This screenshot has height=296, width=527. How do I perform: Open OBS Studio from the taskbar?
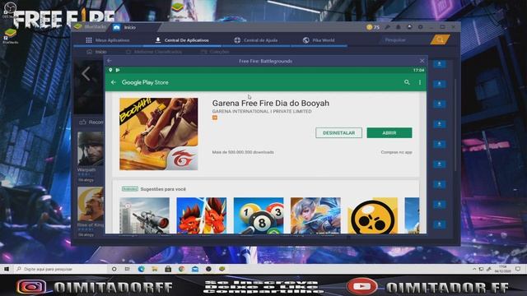(208, 269)
